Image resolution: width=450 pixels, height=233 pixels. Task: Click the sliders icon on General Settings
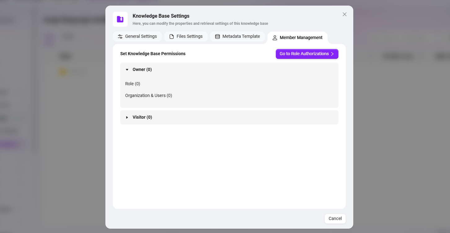click(x=120, y=37)
